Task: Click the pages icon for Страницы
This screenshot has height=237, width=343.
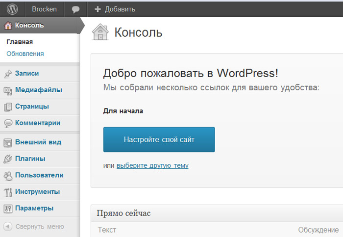Action: click(8, 107)
